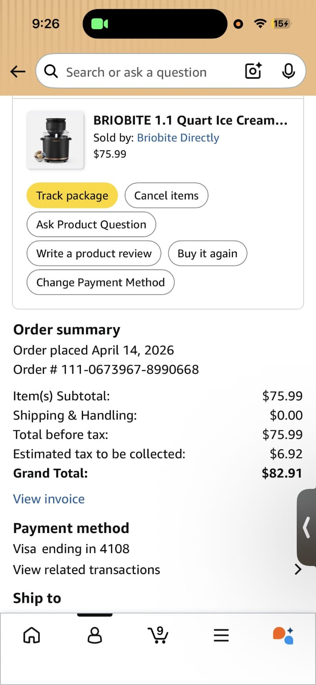Open the View invoice link
This screenshot has width=316, height=685.
click(49, 499)
